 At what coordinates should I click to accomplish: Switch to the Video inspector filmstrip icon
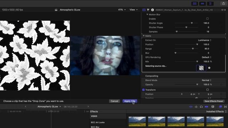click(x=144, y=10)
